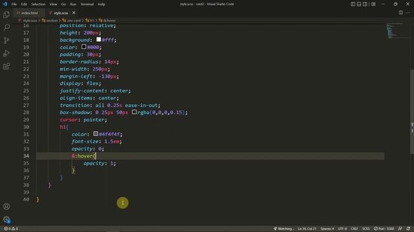Viewport: 414px width, 232px height.
Task: Close the style.scss tab
Action: pos(74,13)
